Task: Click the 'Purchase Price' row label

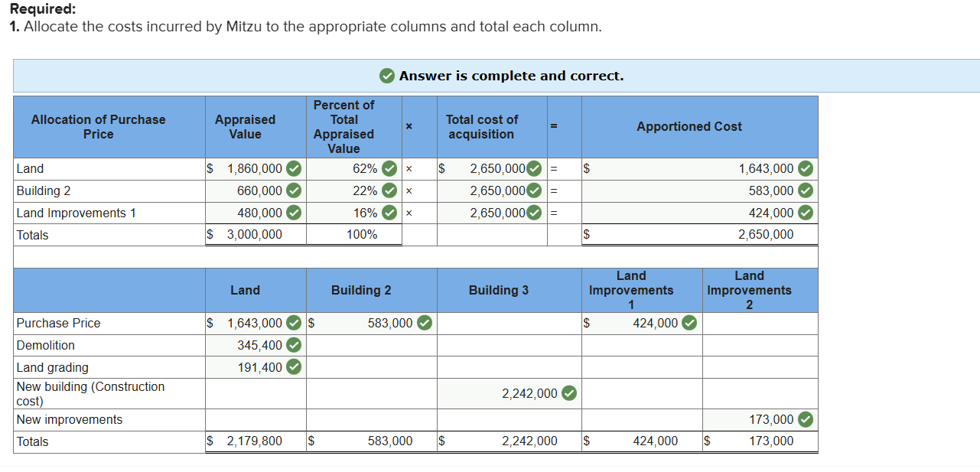Action: coord(59,324)
